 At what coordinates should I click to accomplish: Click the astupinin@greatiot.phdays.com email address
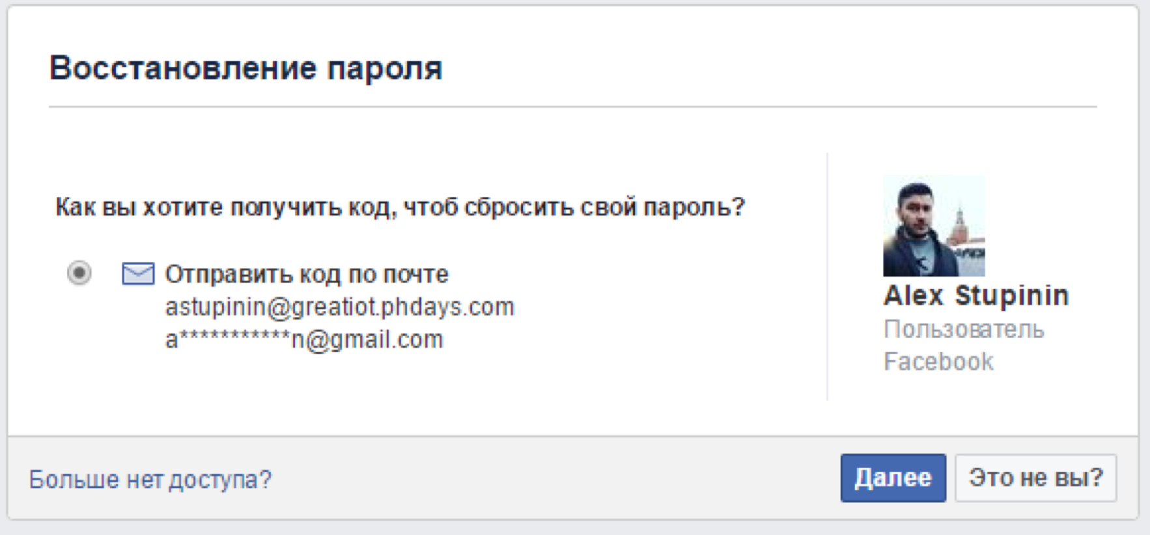pyautogui.click(x=339, y=307)
